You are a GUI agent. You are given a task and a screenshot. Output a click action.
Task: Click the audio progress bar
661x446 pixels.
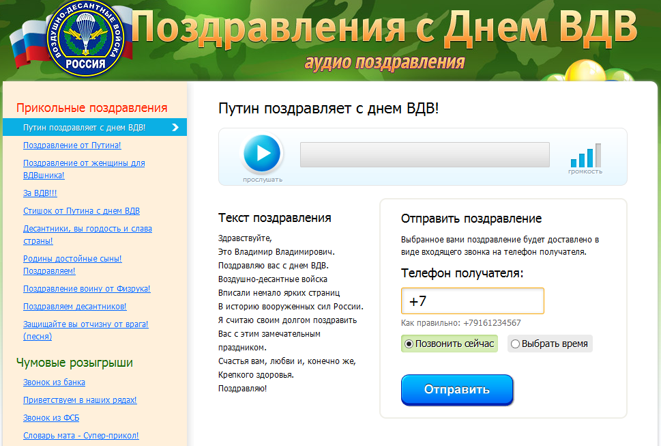click(x=424, y=155)
